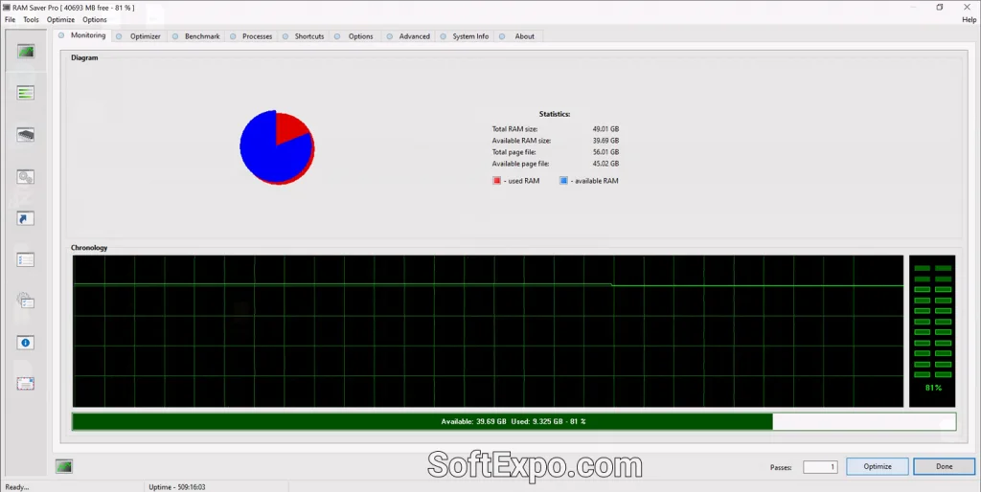981x492 pixels.
Task: Click the Ready... status bar text
Action: 17,487
